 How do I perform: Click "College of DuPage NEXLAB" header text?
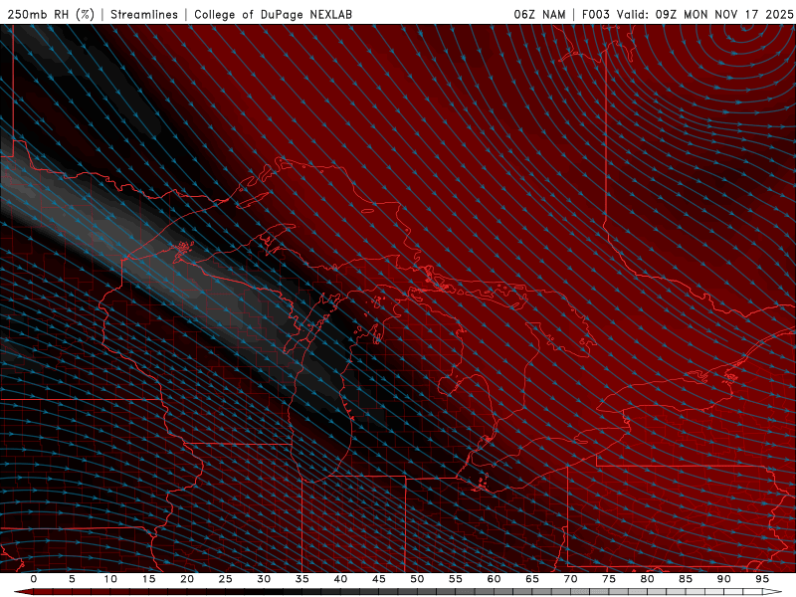tap(273, 14)
